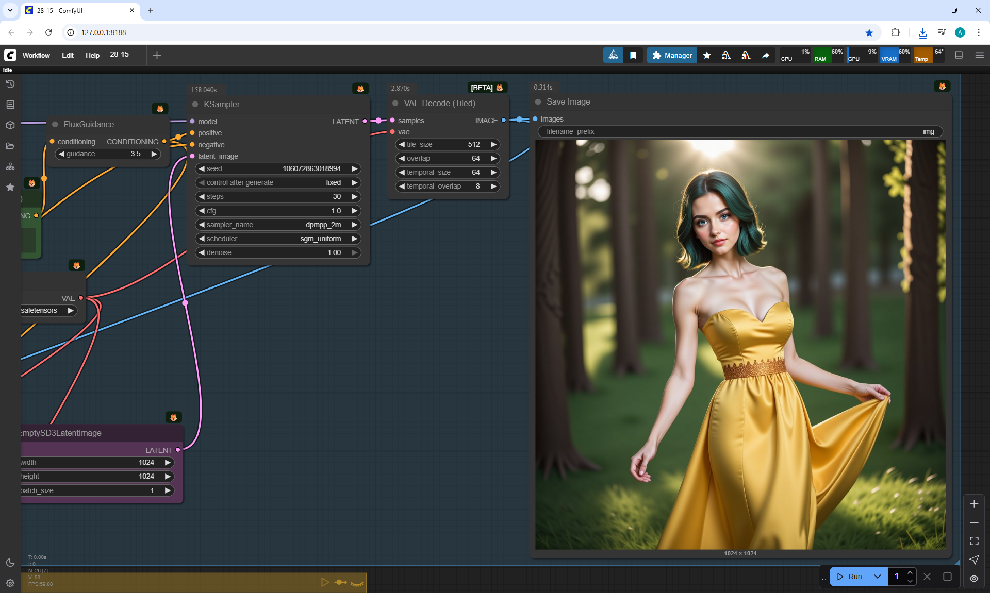Click the filename_prefix input field
The width and height of the screenshot is (990, 593).
coord(739,131)
